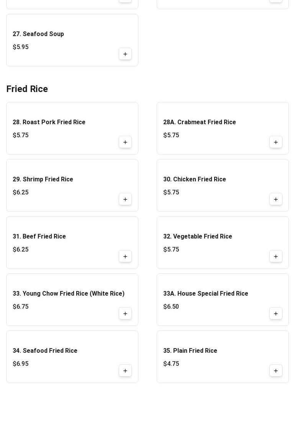Viewport: 295px width, 426px height.
Task: Click the Fried Rice section heading
Action: tap(27, 89)
